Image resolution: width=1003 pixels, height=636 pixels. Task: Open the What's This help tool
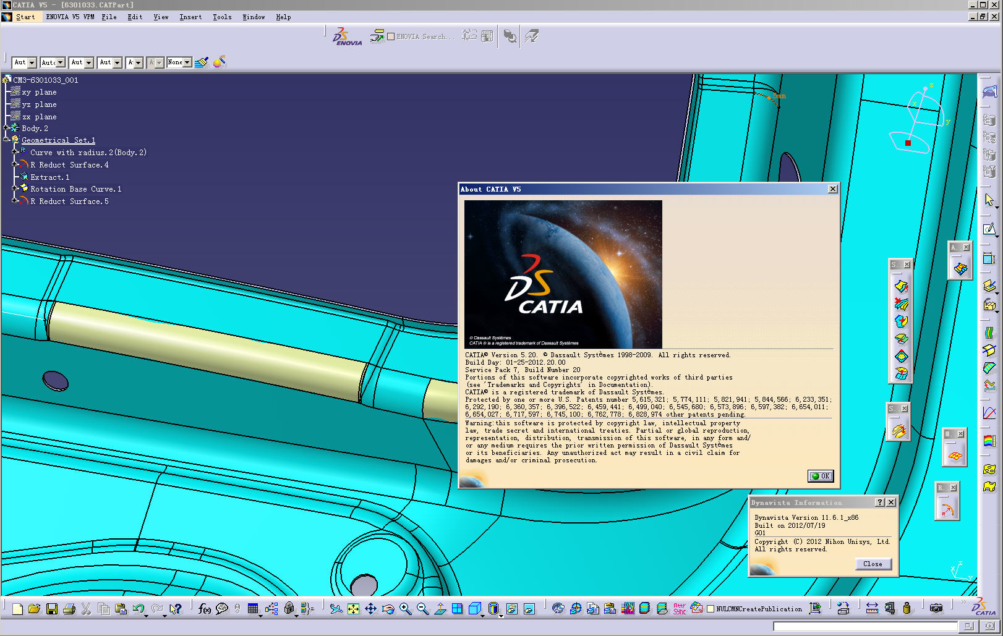[x=176, y=609]
